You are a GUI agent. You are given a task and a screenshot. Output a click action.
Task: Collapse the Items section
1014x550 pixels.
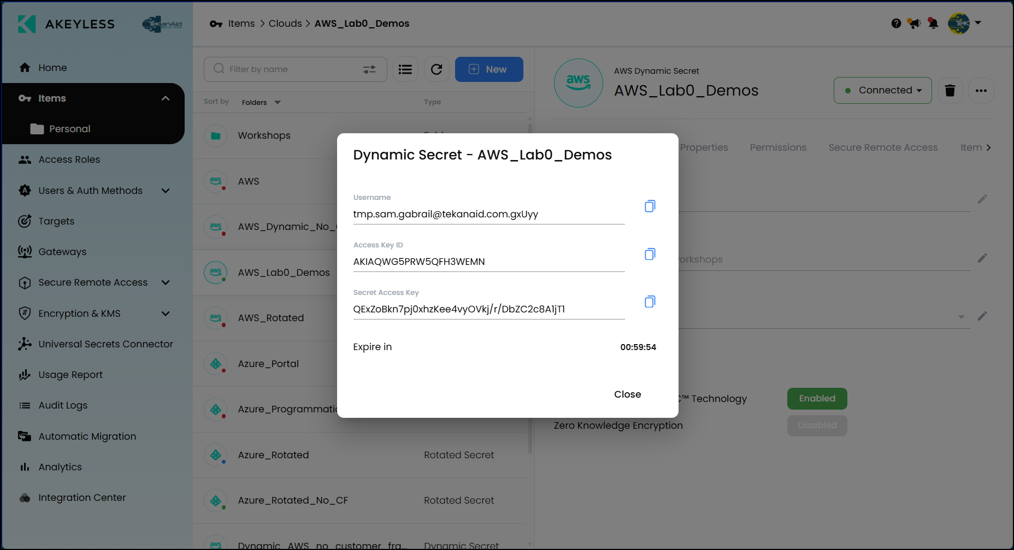click(x=166, y=98)
